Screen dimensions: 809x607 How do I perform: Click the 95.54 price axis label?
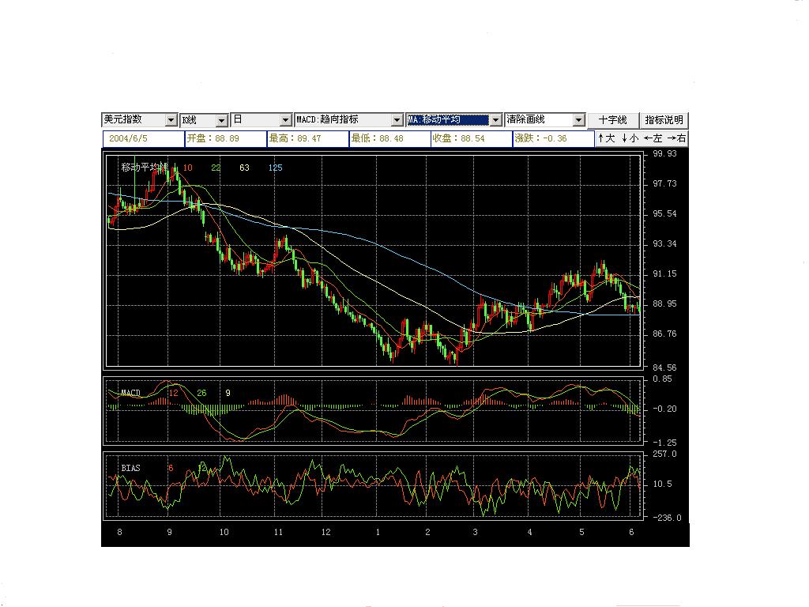(664, 213)
